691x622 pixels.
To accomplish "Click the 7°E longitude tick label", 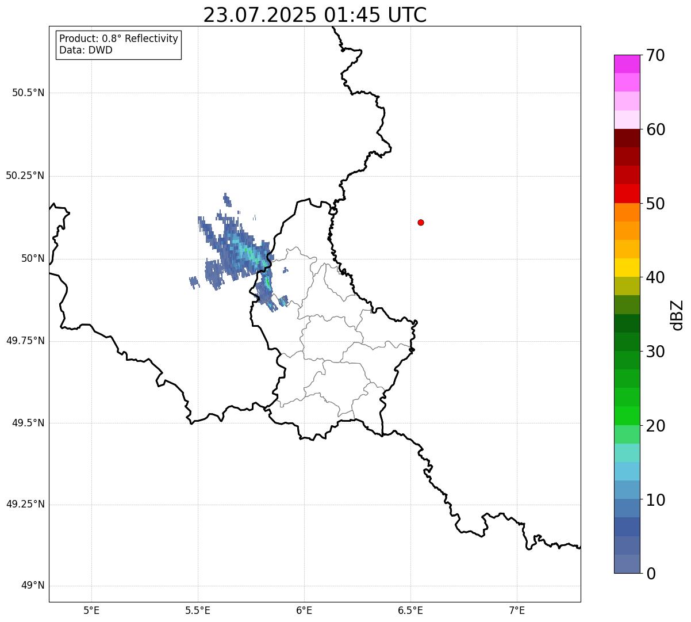I will click(517, 610).
